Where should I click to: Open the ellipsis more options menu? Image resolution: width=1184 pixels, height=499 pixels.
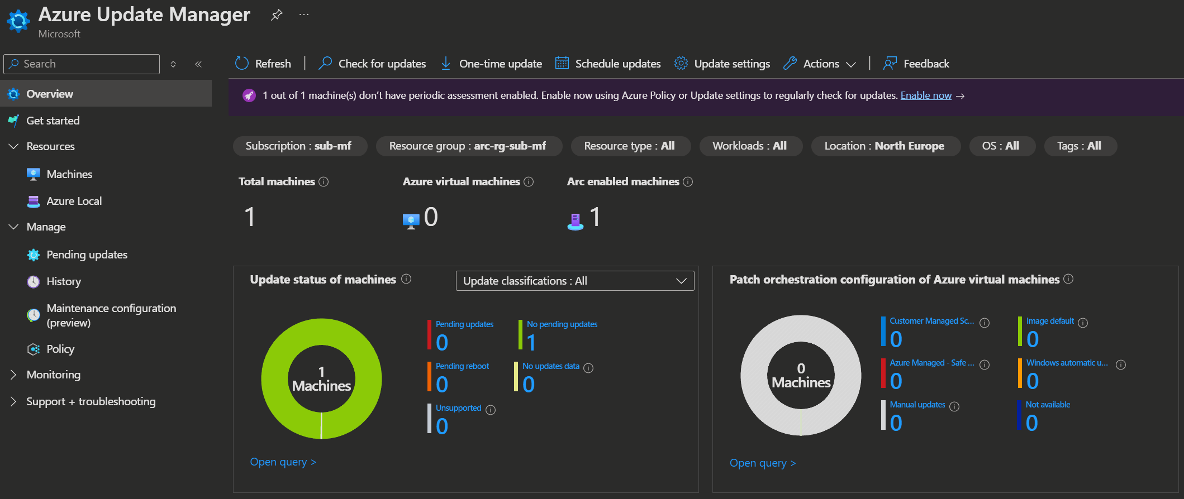pyautogui.click(x=304, y=15)
